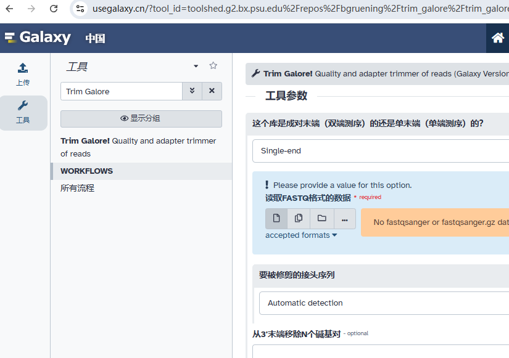The width and height of the screenshot is (509, 358).
Task: Click the 中国 label in masthead
Action: click(95, 38)
